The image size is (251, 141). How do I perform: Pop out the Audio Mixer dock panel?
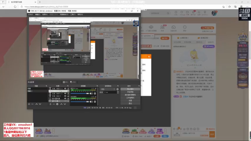[x=97, y=86]
